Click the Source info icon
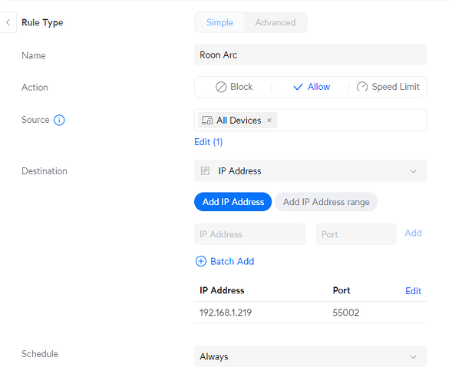The image size is (452, 384). pos(59,120)
